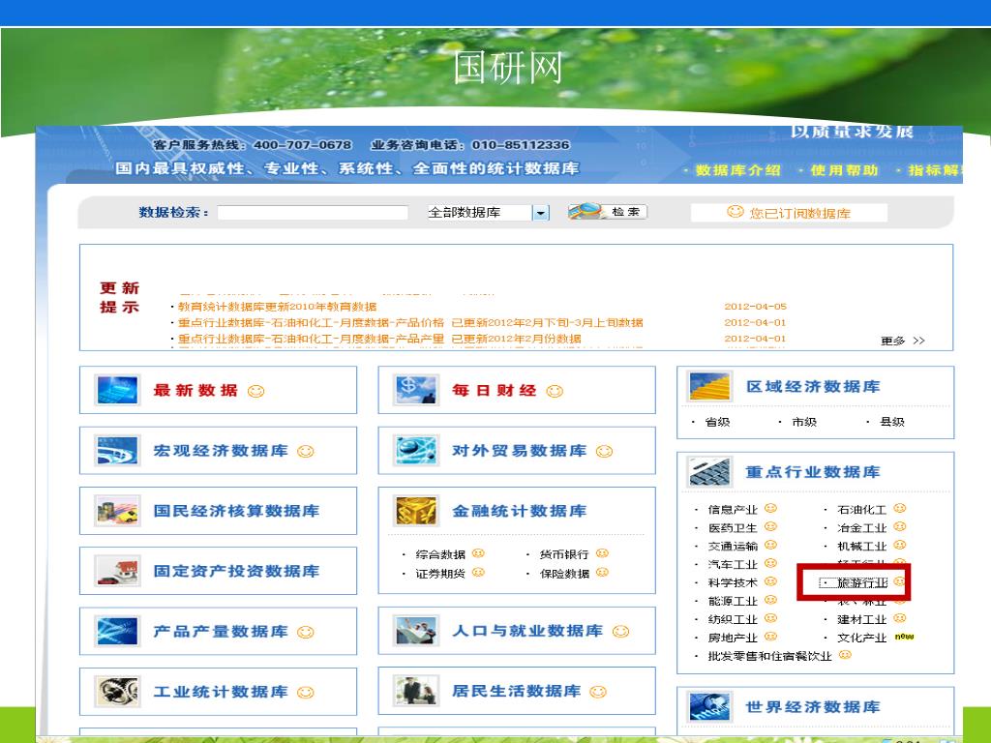Open the 石油和化工 产品价格 update notice
Image resolution: width=991 pixels, height=743 pixels.
[x=410, y=323]
